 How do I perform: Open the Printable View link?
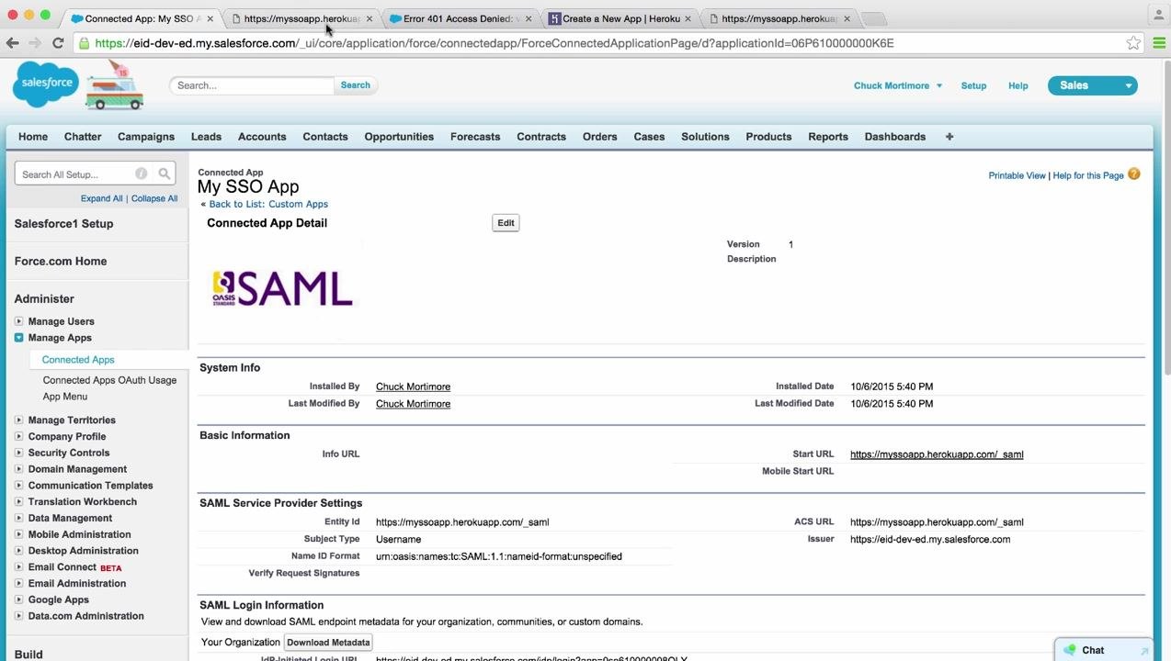click(1017, 175)
